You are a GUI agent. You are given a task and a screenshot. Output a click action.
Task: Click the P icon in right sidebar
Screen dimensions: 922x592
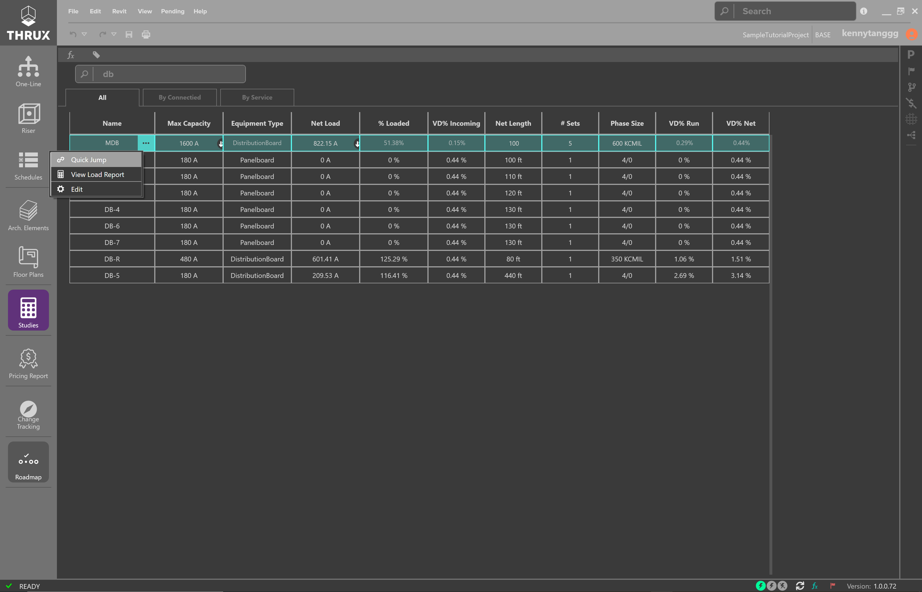pos(910,55)
